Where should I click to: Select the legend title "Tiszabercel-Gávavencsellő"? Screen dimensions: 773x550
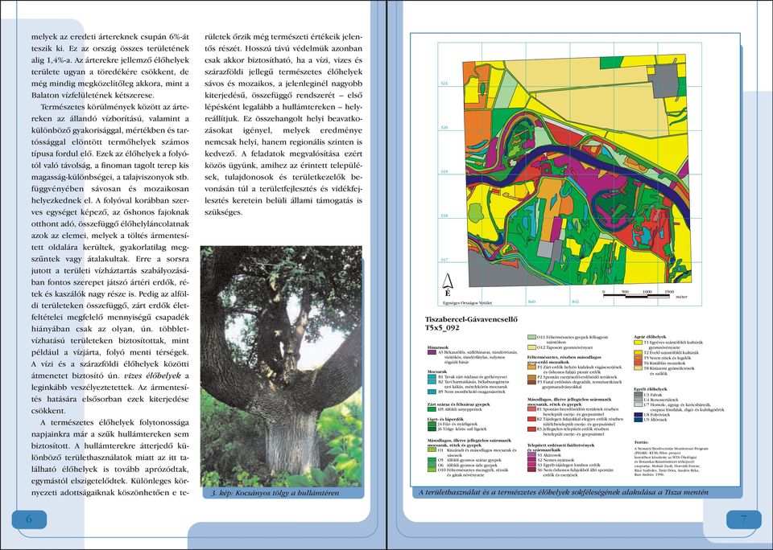pyautogui.click(x=471, y=319)
